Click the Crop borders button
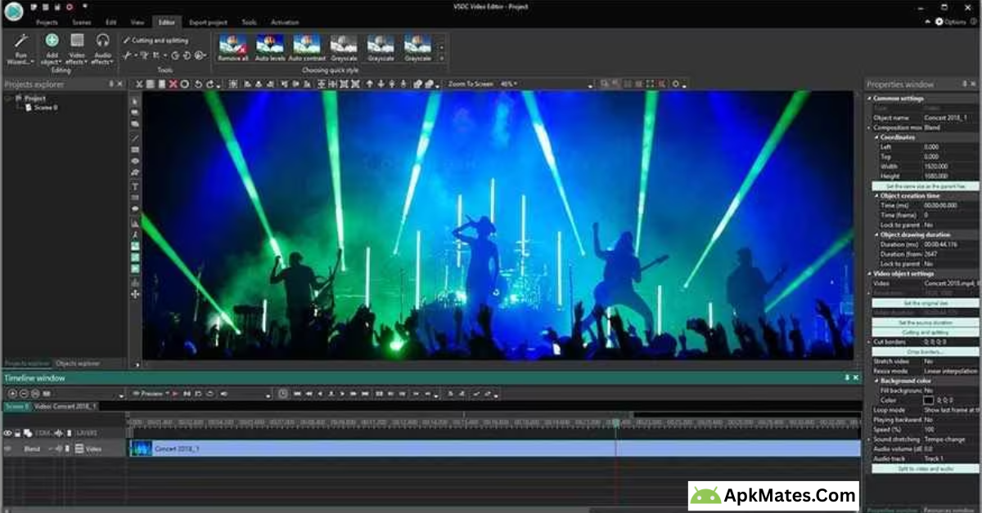This screenshot has height=513, width=982. tap(925, 351)
